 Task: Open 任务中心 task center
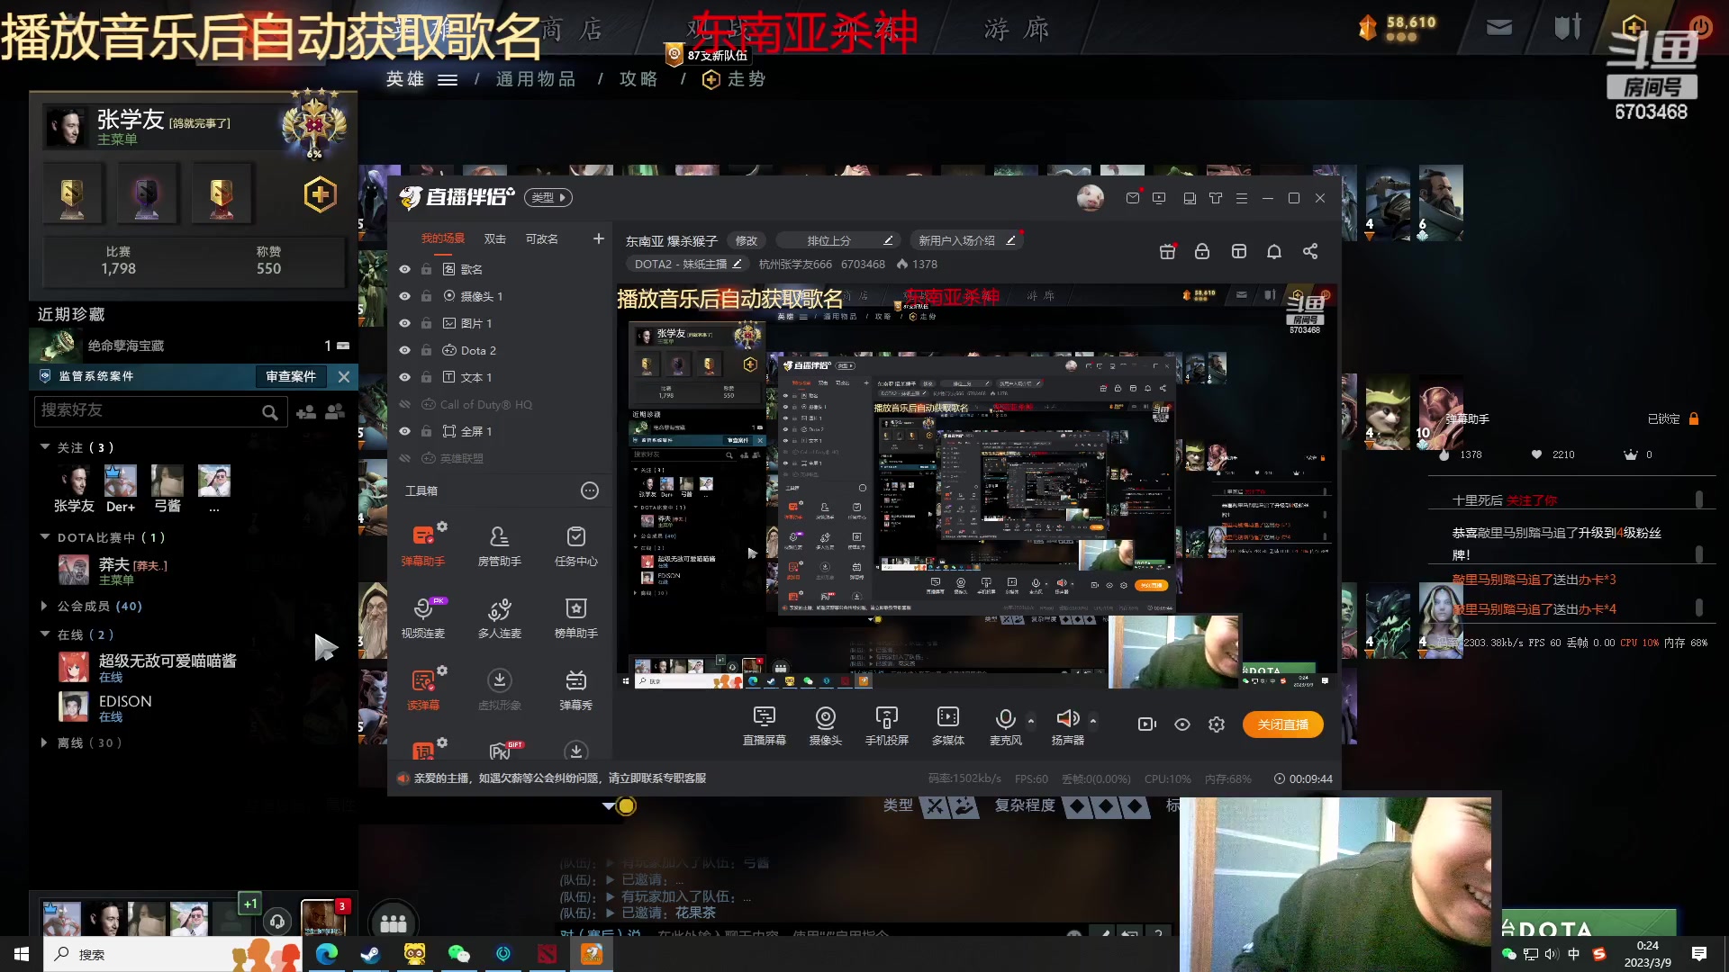575,544
